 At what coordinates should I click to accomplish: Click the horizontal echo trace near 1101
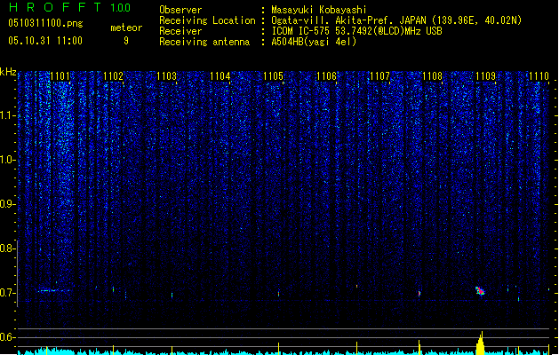[54, 290]
